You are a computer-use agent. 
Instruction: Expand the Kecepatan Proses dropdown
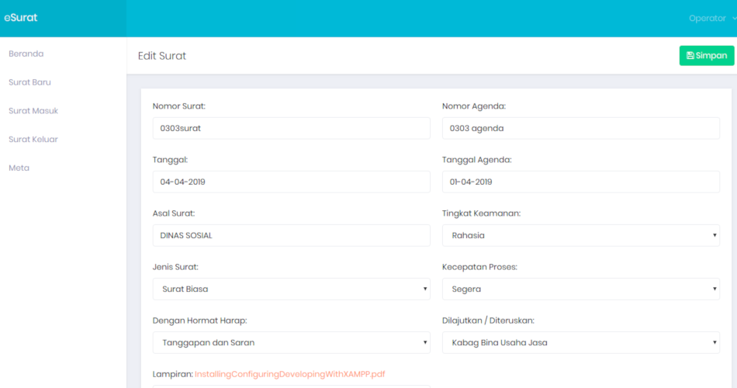click(x=580, y=289)
